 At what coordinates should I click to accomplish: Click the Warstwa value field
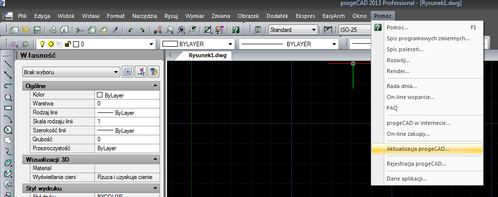point(127,103)
